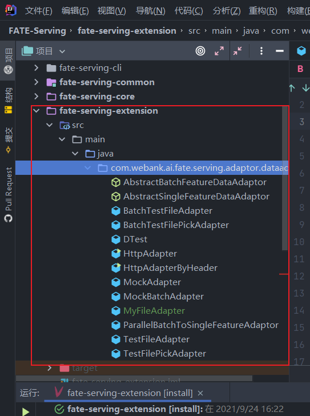310x416 pixels.
Task: Open the Pull Request tool window
Action: point(8,195)
